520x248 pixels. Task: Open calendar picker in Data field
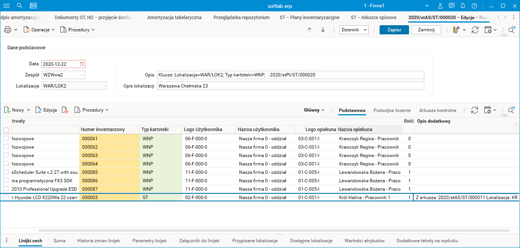pos(82,64)
